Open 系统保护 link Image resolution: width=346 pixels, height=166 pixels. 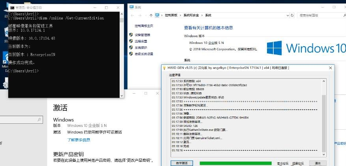tap(141, 48)
